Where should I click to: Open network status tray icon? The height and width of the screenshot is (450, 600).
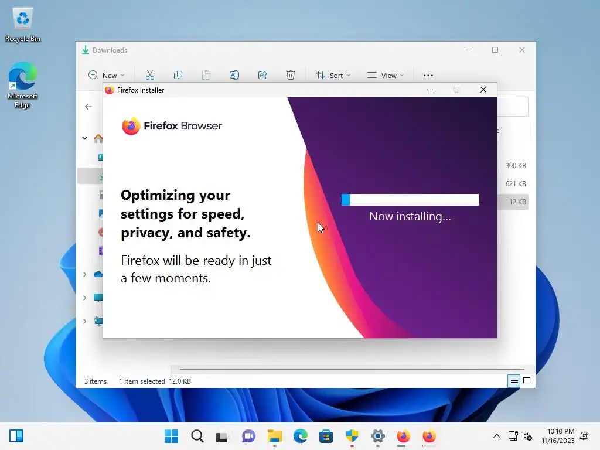[513, 436]
